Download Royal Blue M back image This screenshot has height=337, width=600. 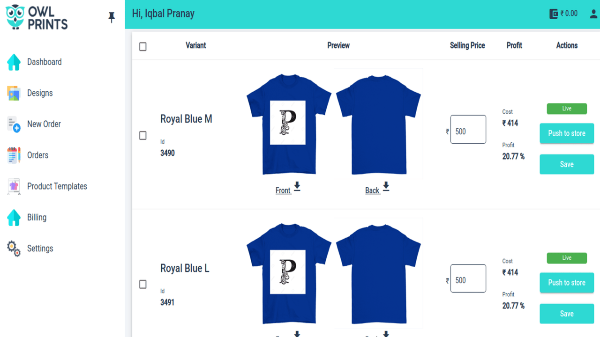pyautogui.click(x=386, y=186)
